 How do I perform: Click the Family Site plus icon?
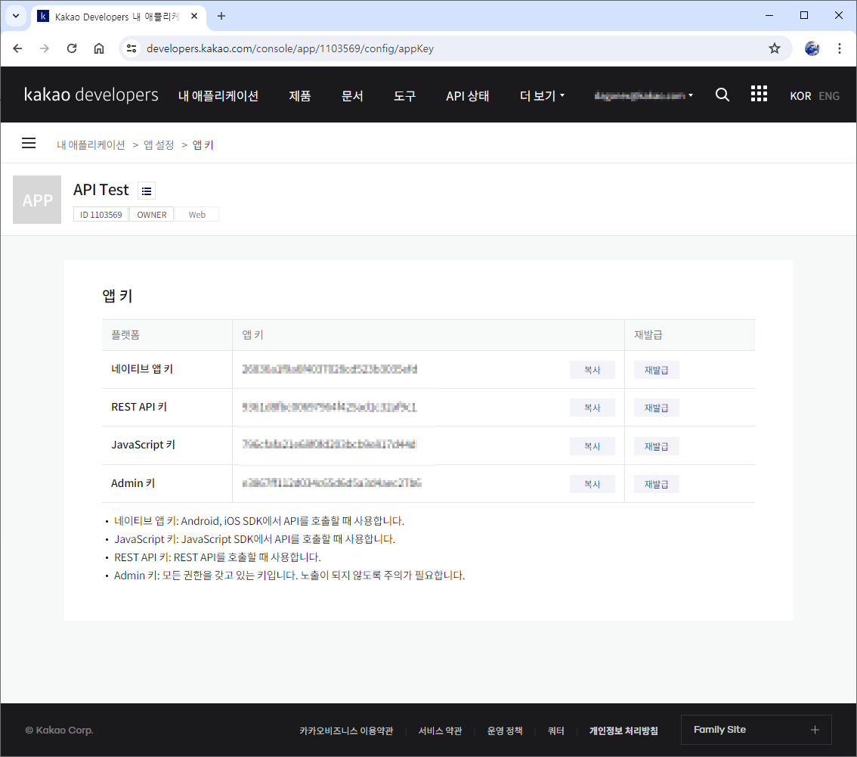point(815,730)
